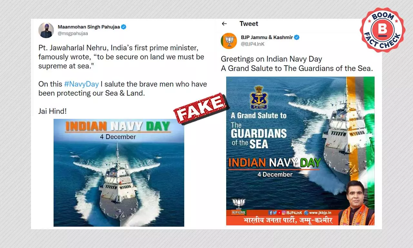Click the Maanmohan Singh Pahujaa display name
413x248 pixels.
(x=89, y=27)
